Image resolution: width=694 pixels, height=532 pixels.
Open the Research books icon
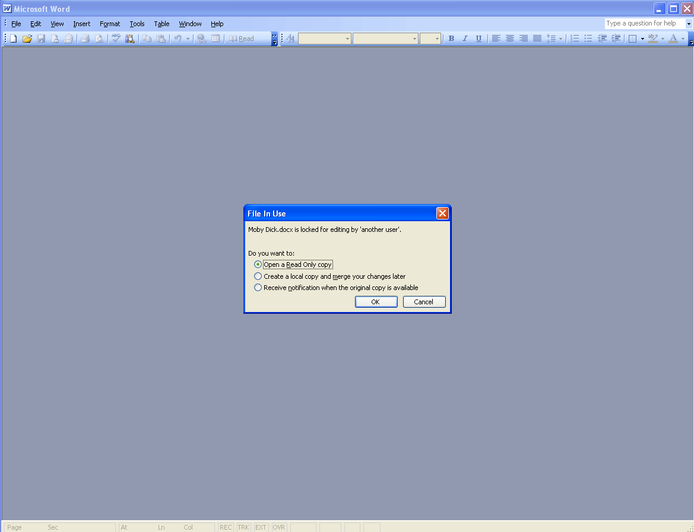(x=129, y=39)
